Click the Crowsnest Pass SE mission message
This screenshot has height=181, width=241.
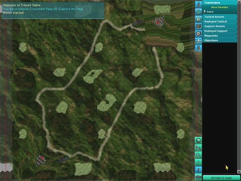click(x=43, y=9)
